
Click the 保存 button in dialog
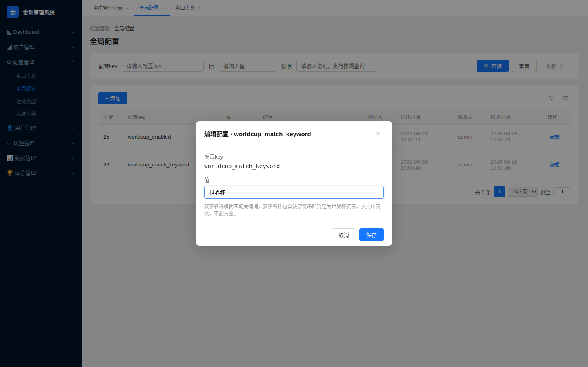tap(372, 235)
